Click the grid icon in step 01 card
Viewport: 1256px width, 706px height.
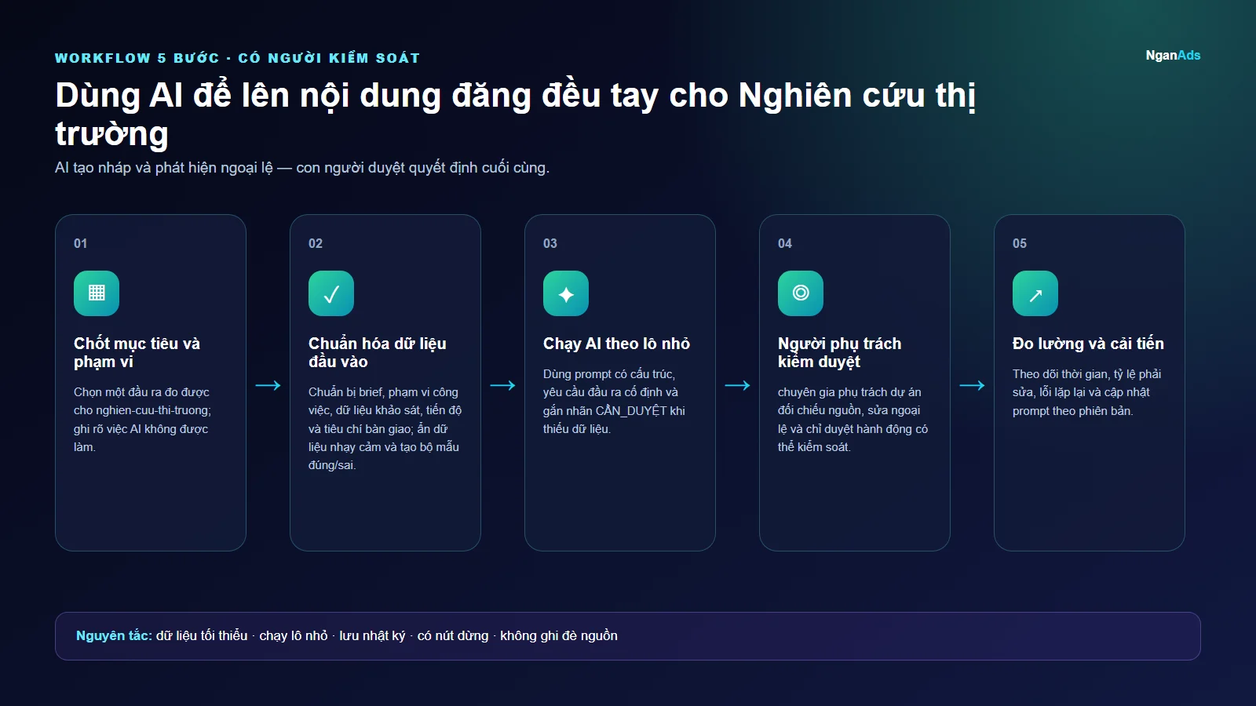point(97,293)
